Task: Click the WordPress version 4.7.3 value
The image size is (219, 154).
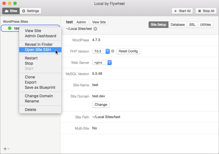Action: click(96, 40)
